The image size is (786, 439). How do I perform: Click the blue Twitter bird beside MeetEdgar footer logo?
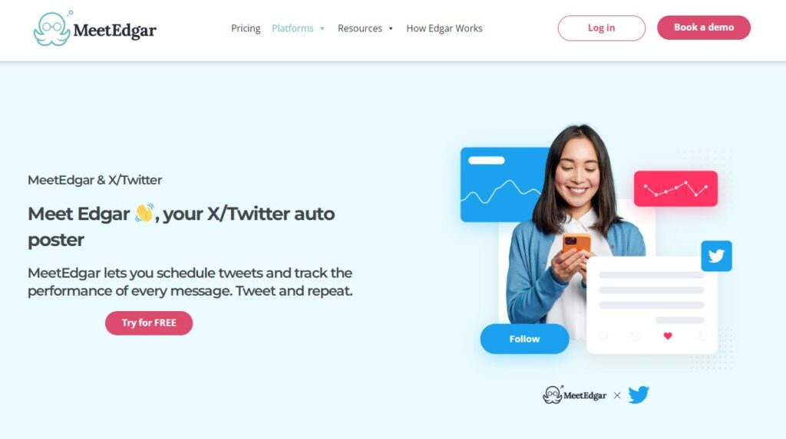638,395
